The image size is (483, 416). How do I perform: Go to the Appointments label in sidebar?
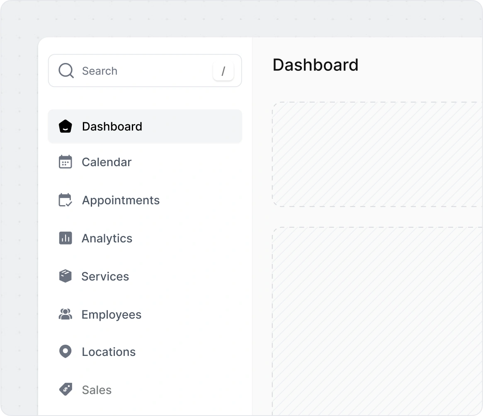121,200
